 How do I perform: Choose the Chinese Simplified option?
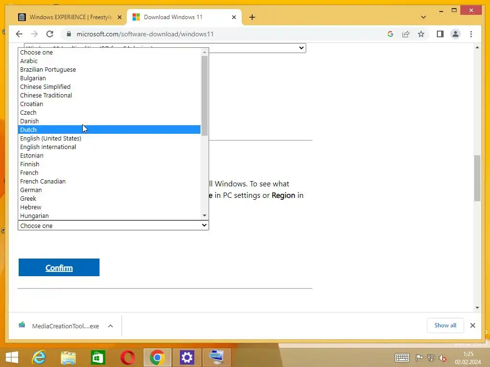pos(109,86)
